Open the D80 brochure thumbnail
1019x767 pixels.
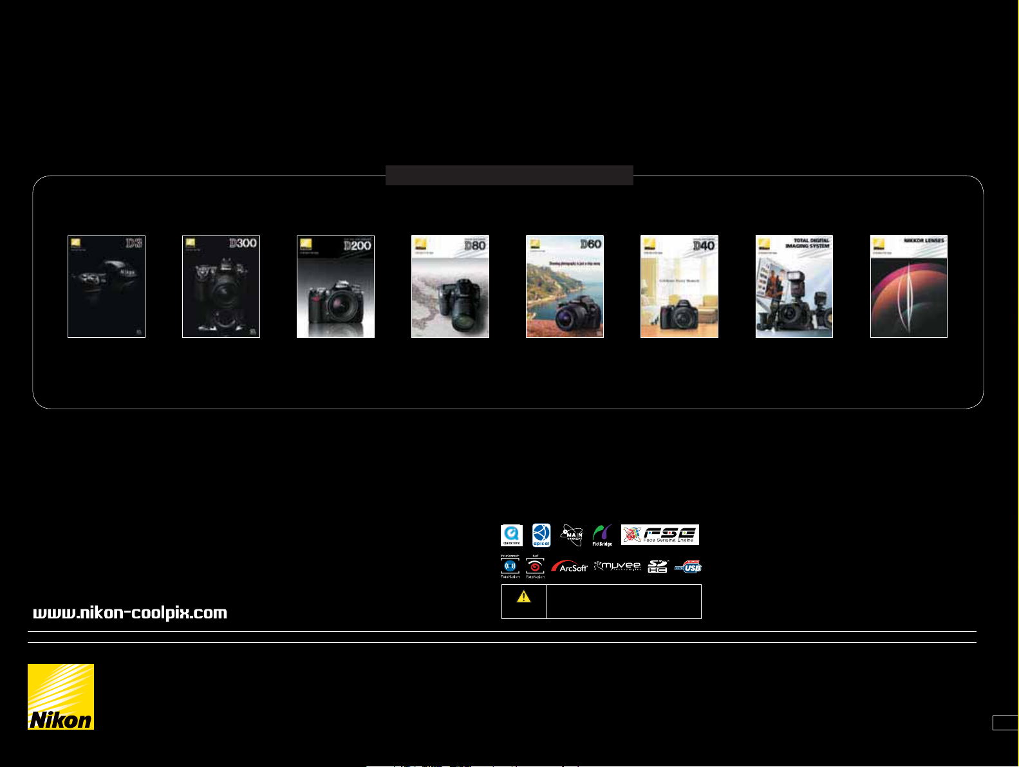450,286
